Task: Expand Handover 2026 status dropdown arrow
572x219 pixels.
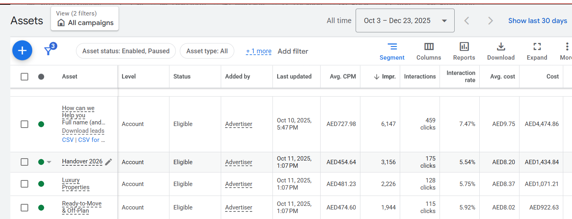Action: coord(49,162)
